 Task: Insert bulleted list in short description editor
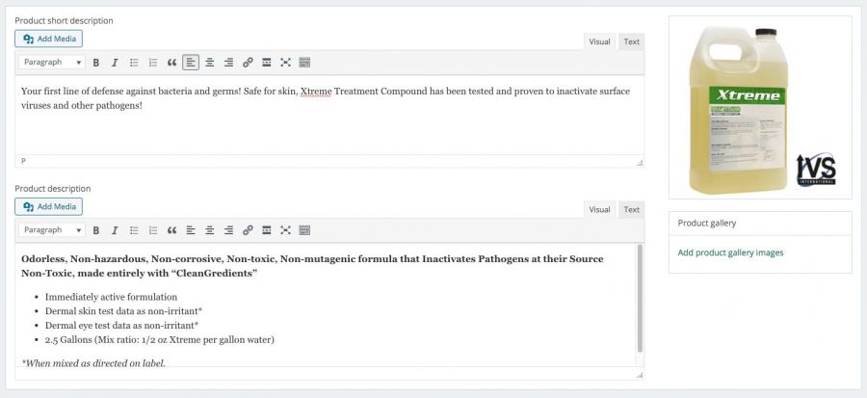[134, 63]
